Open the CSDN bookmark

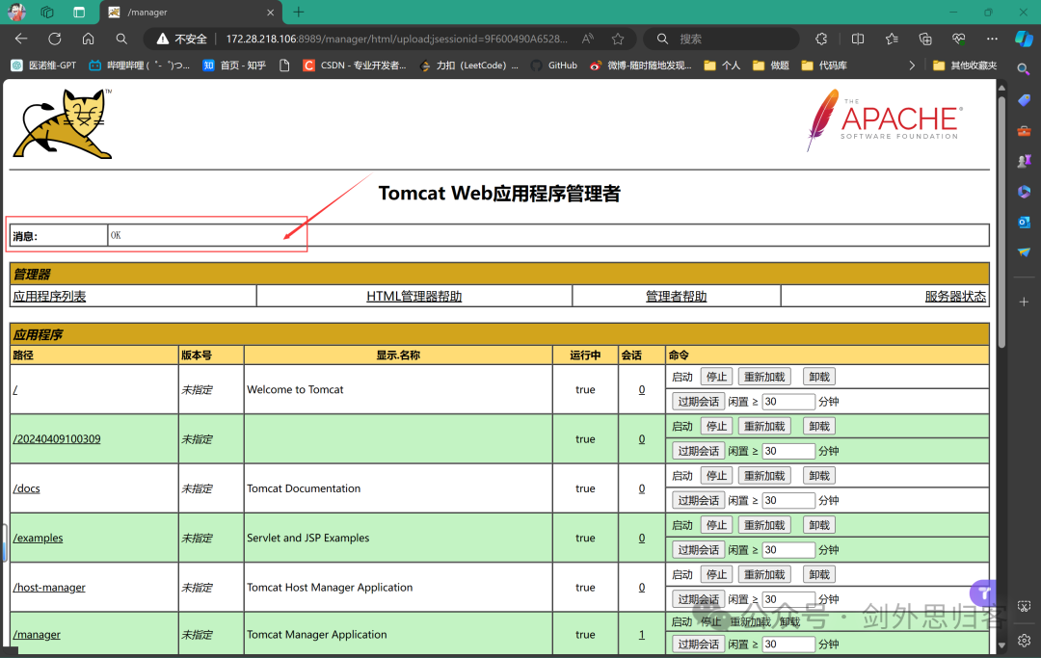coord(355,65)
